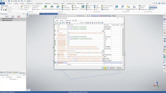Choose the По траектории sweep tool
The width and height of the screenshot is (166, 93).
66,9
